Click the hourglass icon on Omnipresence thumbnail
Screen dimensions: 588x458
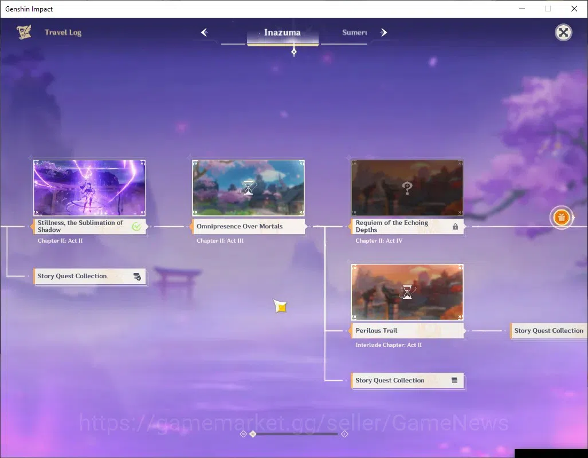248,188
